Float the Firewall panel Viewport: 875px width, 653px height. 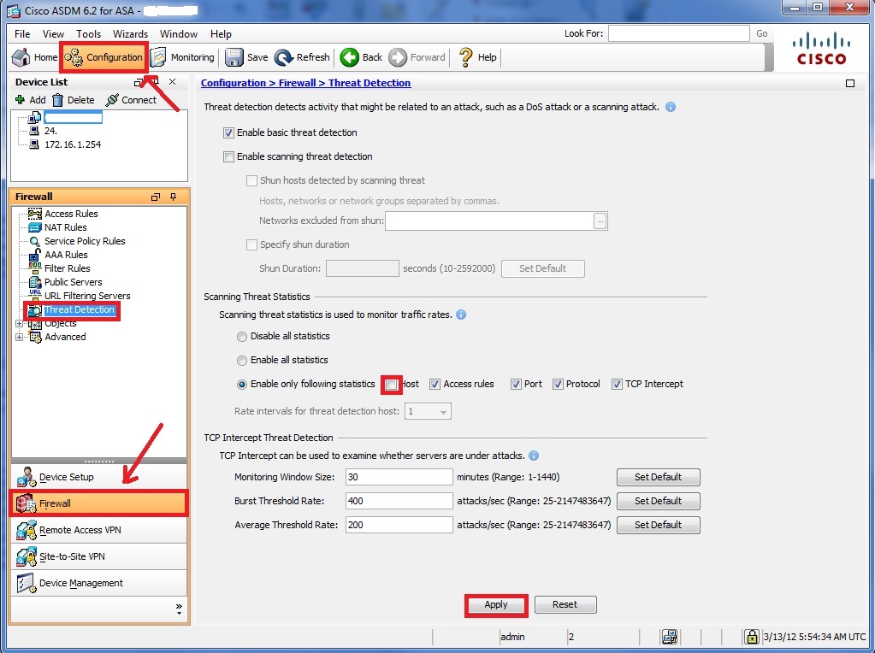click(156, 197)
